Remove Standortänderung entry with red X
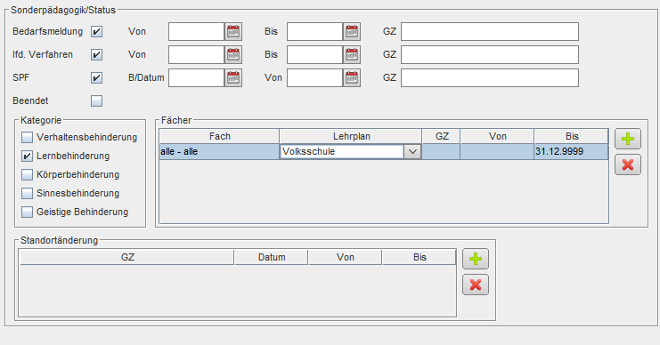 [x=476, y=285]
